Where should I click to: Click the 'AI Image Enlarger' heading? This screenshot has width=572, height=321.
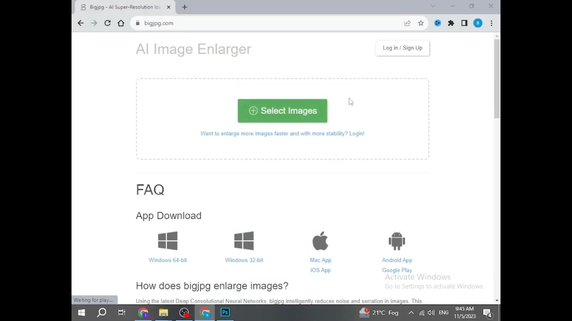(194, 49)
